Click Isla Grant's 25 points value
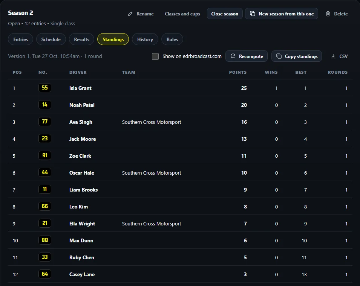The image size is (360, 286). click(244, 88)
